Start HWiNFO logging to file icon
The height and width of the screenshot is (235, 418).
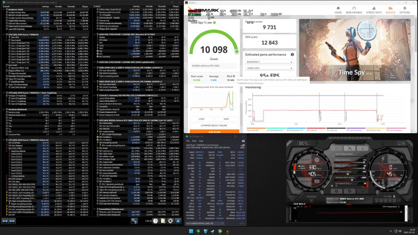click(163, 221)
